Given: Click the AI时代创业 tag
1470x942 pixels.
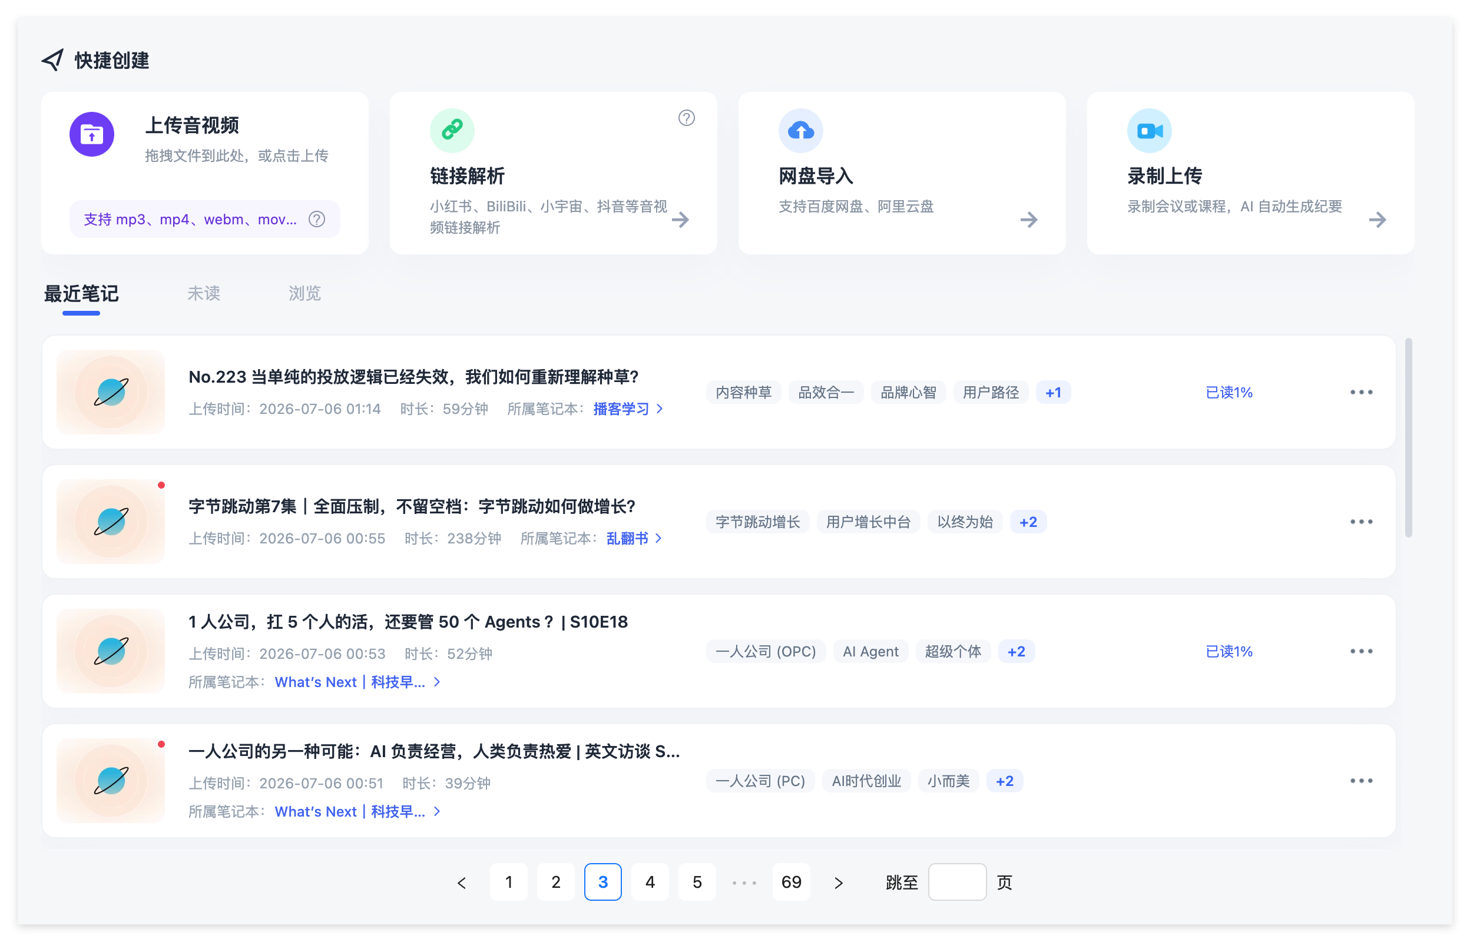Looking at the screenshot, I should click(867, 782).
